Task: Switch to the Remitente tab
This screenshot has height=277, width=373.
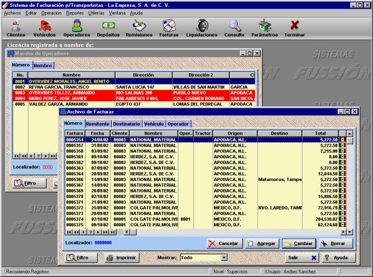Action: pos(97,124)
